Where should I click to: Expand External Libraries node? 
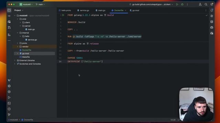15,60
